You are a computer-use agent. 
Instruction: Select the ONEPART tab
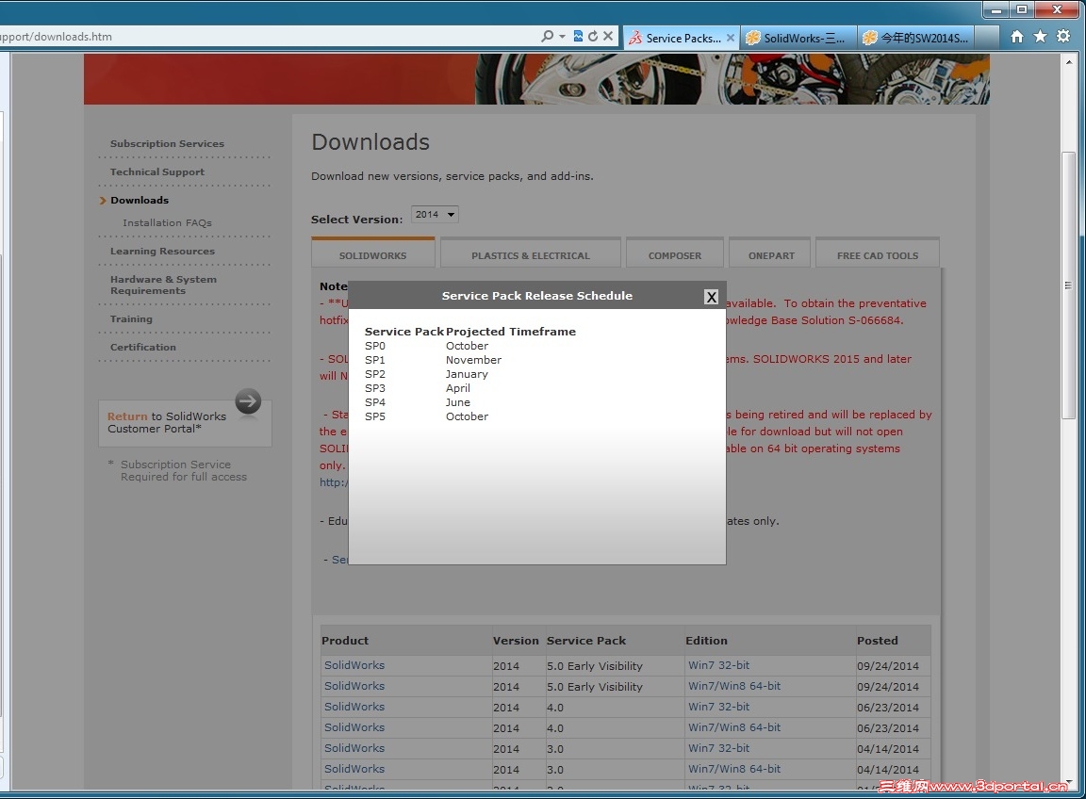click(771, 254)
